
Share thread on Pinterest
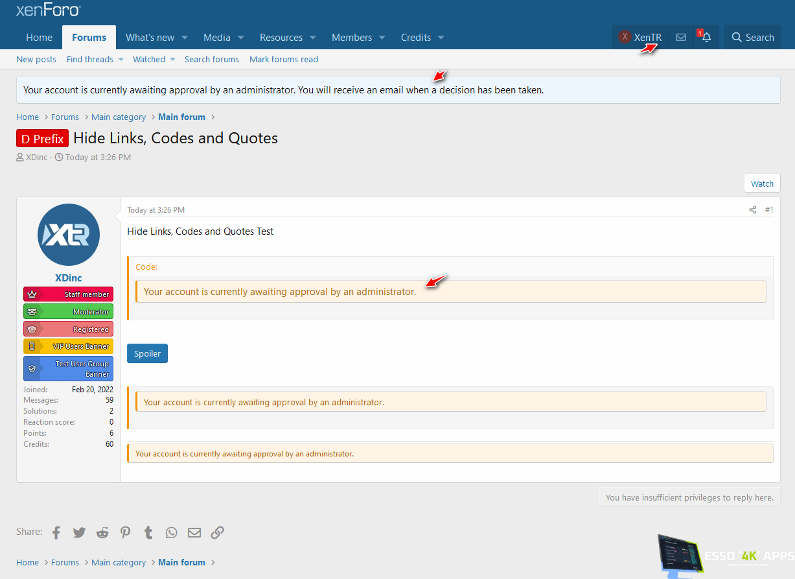coord(125,532)
